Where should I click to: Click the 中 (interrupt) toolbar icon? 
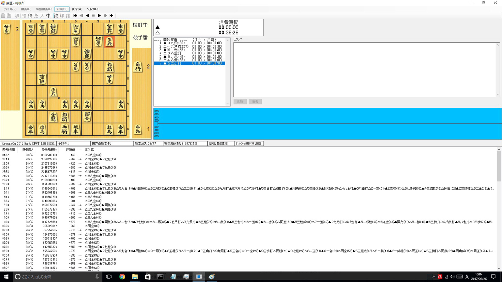49,15
